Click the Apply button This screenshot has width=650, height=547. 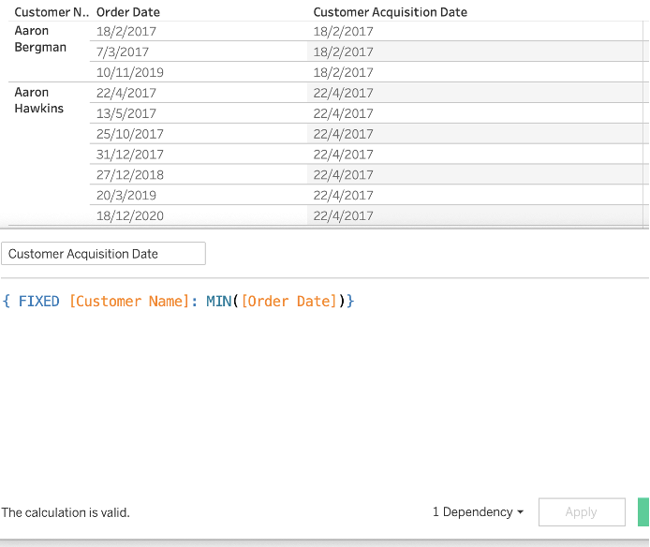581,512
